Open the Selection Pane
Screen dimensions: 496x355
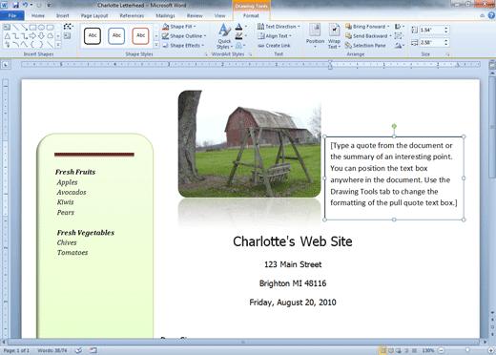click(x=365, y=46)
